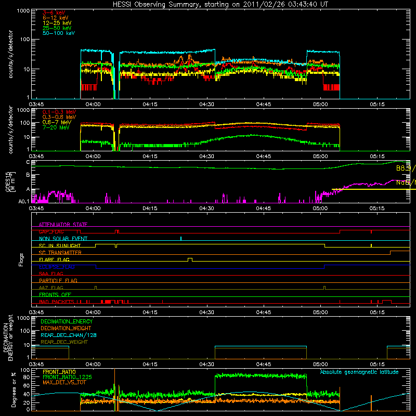Click the NON_SOLAR_EVENT spike near 04:23
Screen dimensions: 416x416
pos(181,238)
